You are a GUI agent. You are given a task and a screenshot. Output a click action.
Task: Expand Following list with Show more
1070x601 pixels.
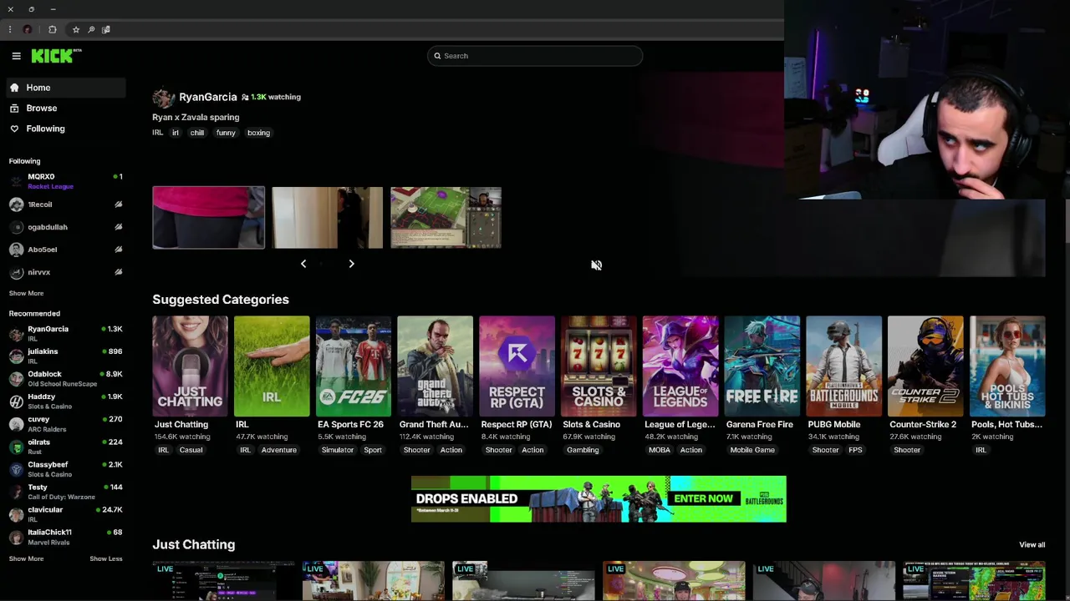(26, 293)
